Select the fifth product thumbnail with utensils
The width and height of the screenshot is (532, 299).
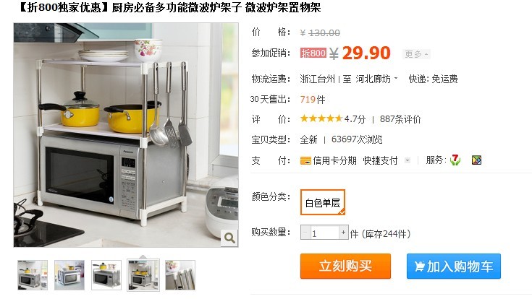coord(180,275)
